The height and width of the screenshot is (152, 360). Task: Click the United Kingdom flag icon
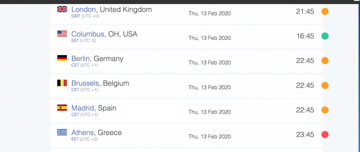click(62, 9)
